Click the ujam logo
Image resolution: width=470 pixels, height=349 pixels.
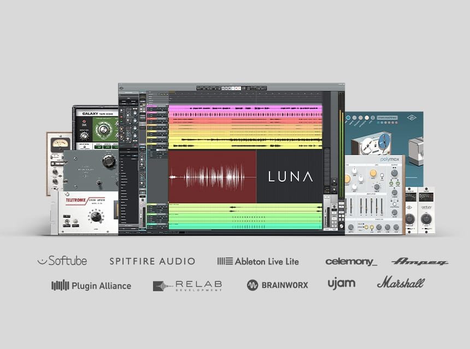tap(341, 283)
